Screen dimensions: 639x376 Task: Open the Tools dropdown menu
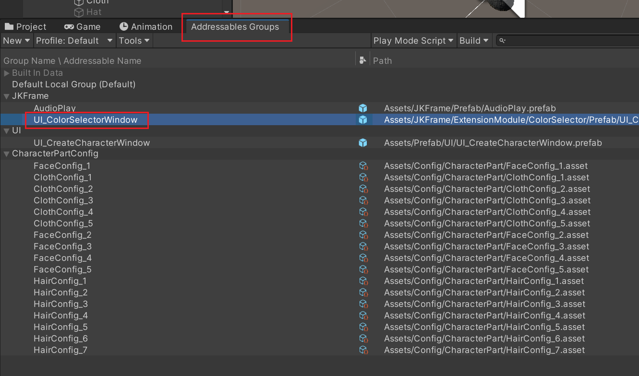[x=134, y=41]
